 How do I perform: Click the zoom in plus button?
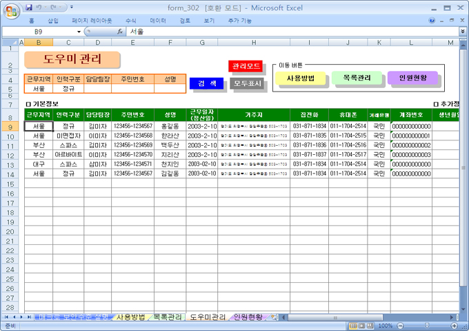click(454, 325)
